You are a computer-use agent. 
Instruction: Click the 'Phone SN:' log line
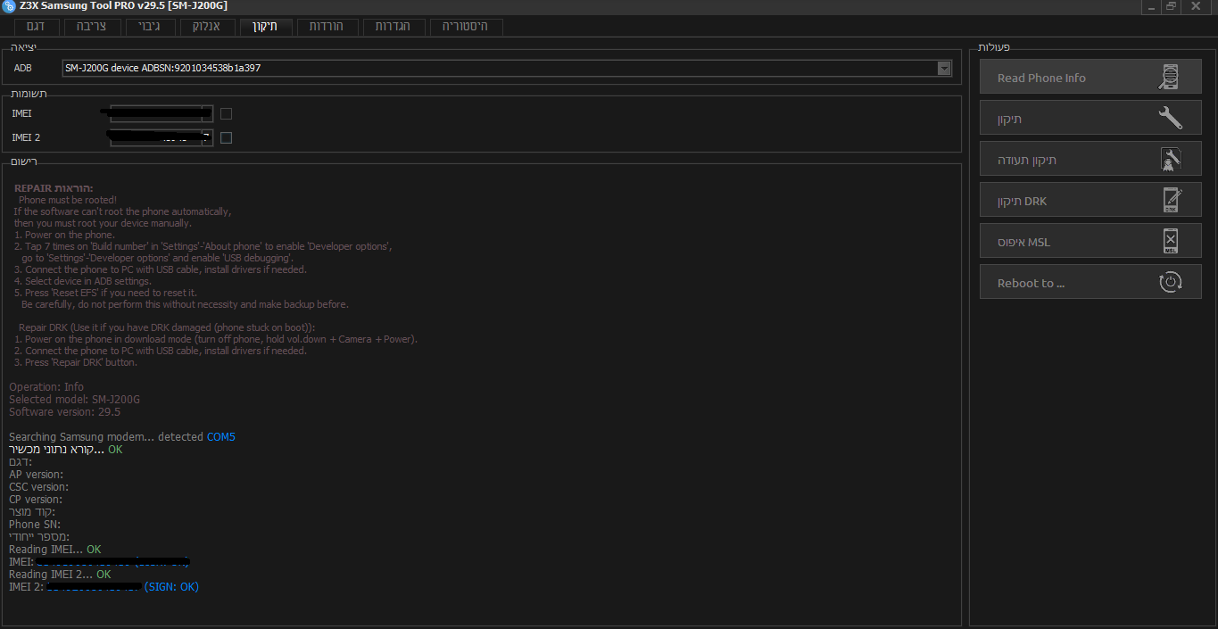34,525
